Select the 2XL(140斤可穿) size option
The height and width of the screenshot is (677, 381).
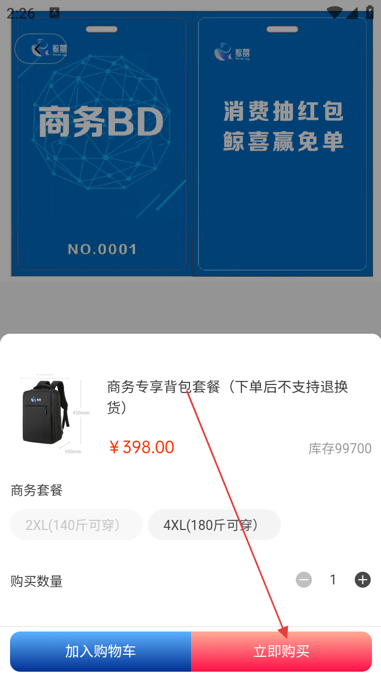tap(77, 525)
